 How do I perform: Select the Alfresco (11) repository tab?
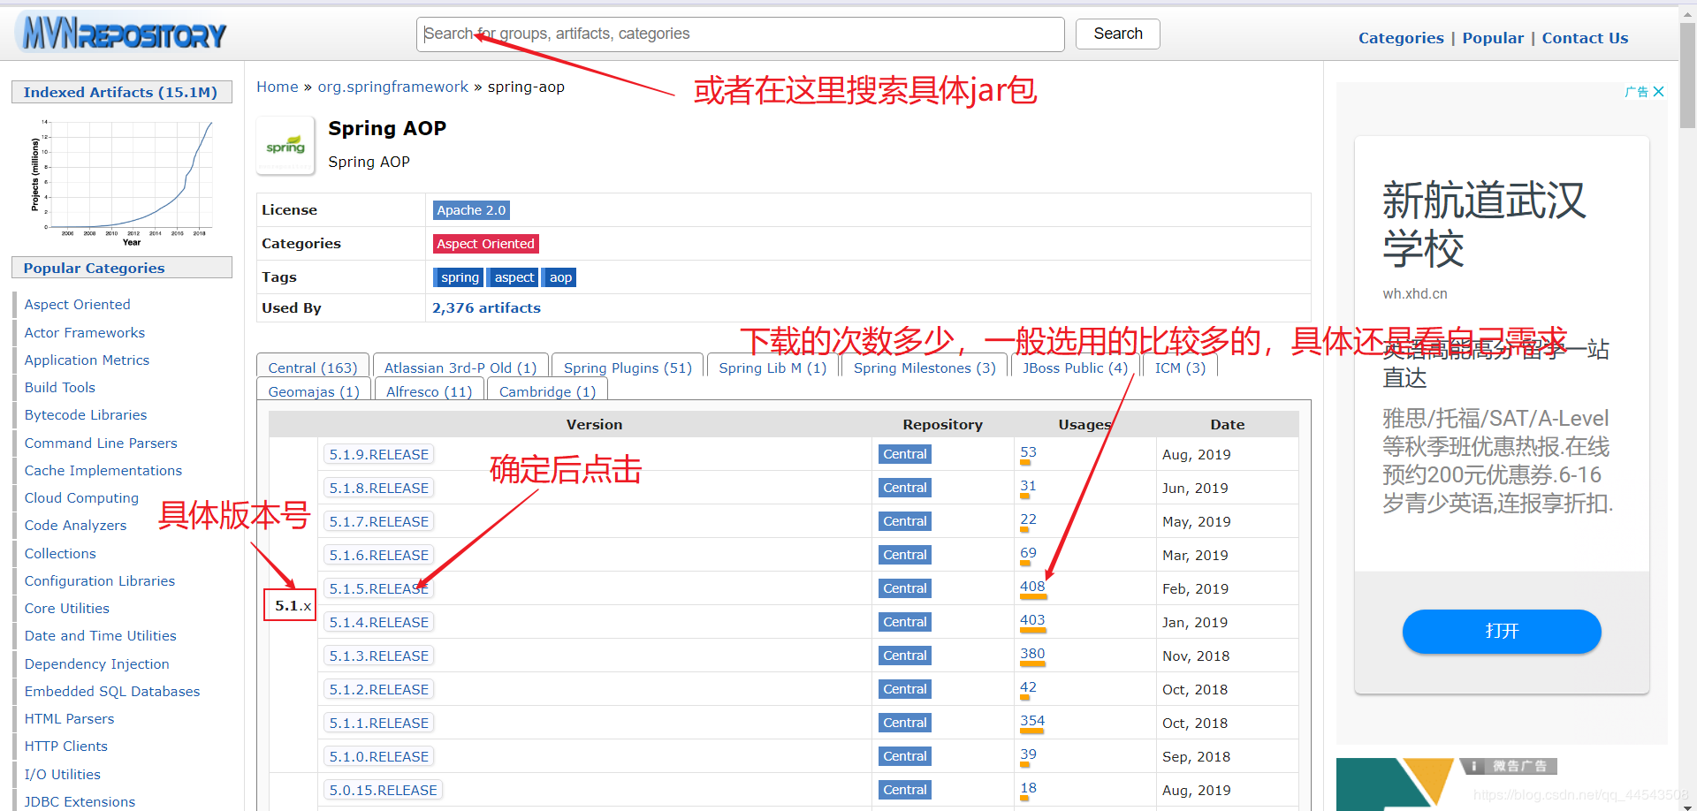tap(430, 391)
